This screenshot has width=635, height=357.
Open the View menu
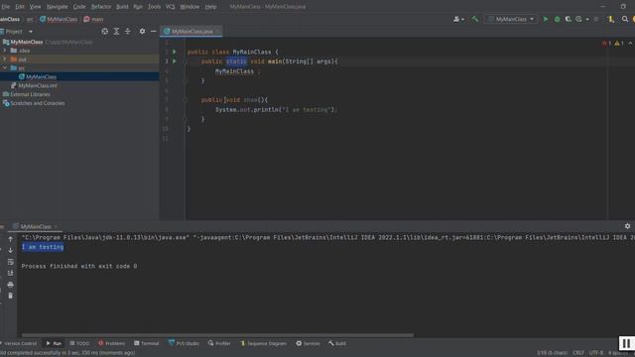coord(35,7)
